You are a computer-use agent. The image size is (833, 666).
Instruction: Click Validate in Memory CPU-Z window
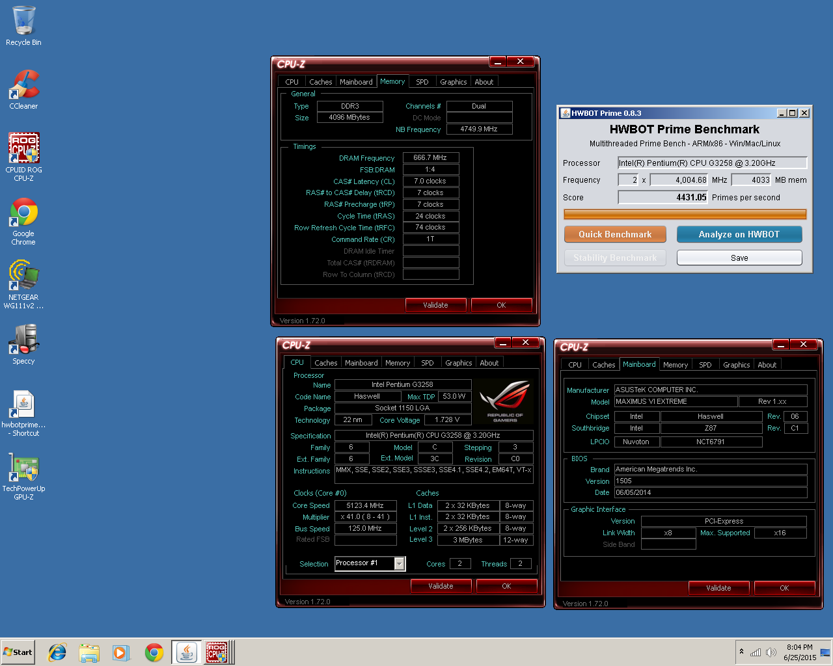[x=435, y=305]
